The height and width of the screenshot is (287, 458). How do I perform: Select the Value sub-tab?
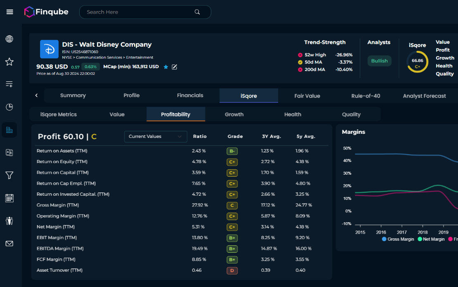coord(117,114)
